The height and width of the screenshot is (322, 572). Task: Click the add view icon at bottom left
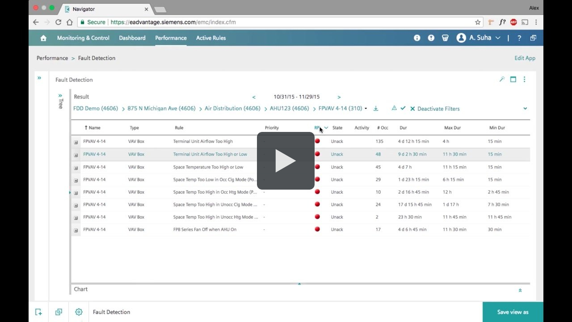point(38,312)
